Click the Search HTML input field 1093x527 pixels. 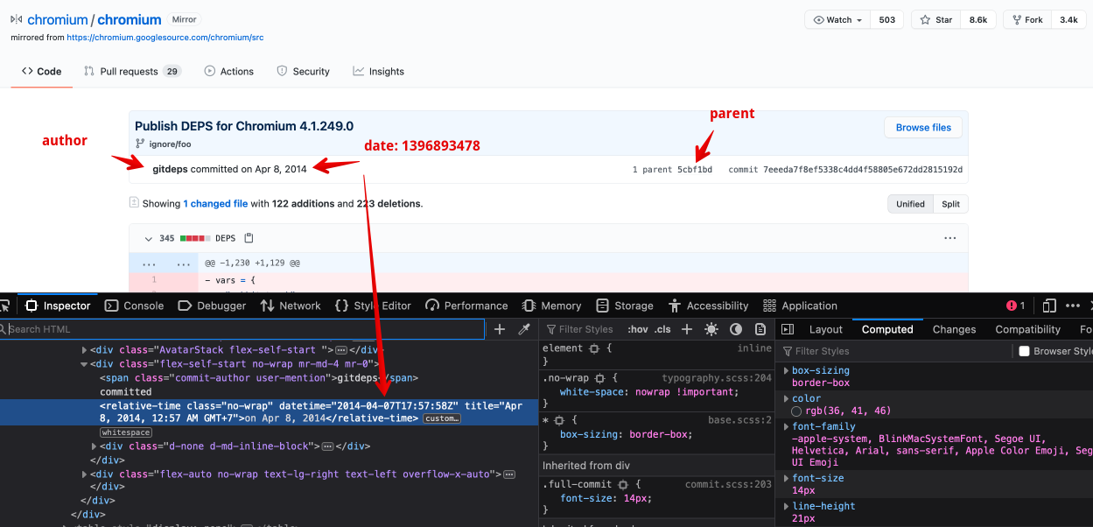(243, 329)
